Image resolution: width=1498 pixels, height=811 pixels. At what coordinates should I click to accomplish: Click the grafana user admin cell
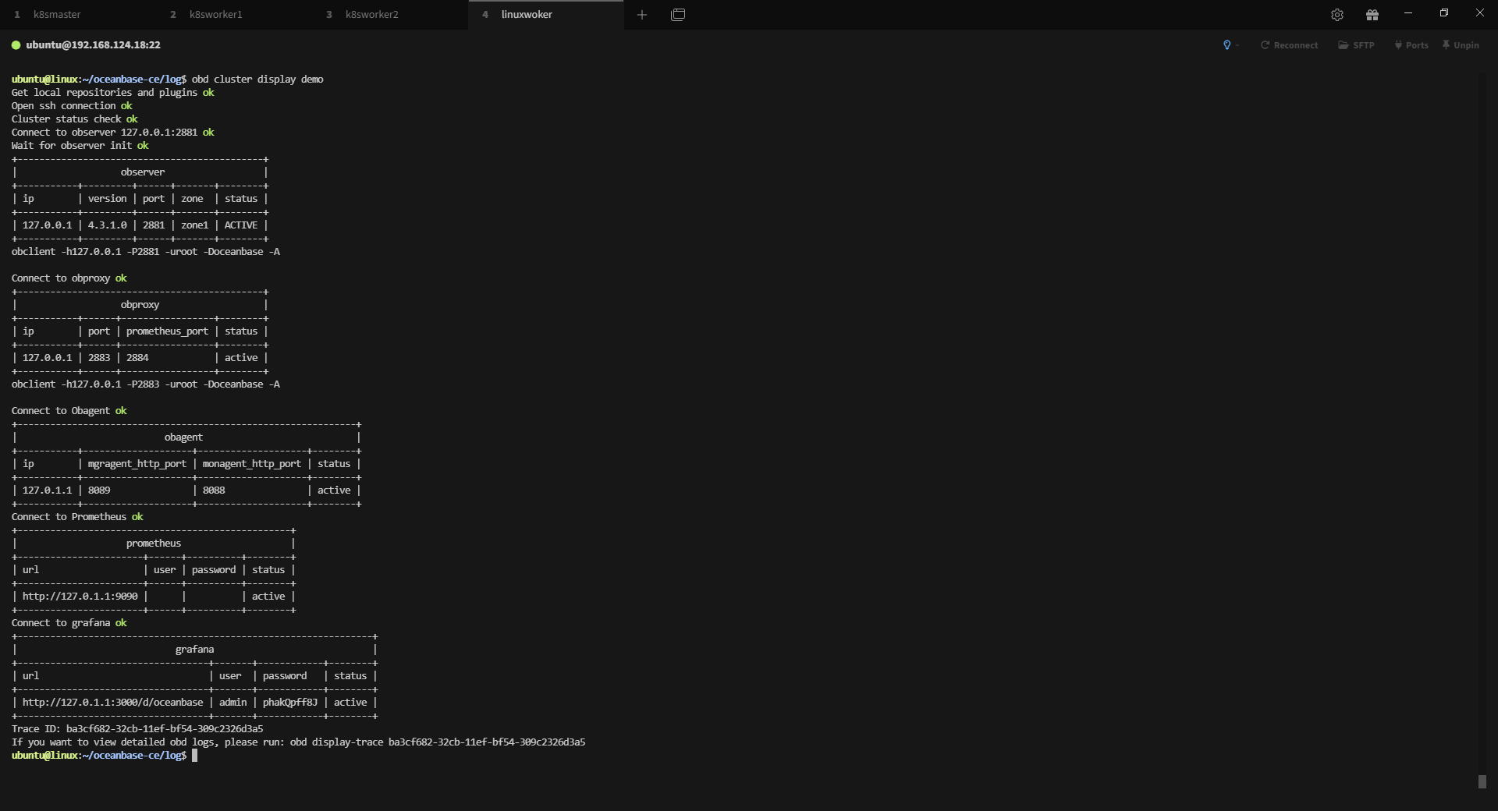pyautogui.click(x=233, y=703)
